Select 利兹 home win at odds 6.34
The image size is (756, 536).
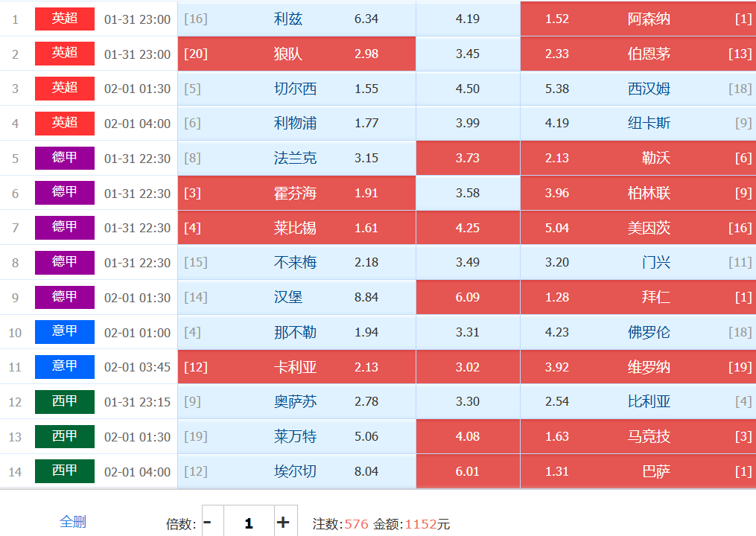point(296,19)
